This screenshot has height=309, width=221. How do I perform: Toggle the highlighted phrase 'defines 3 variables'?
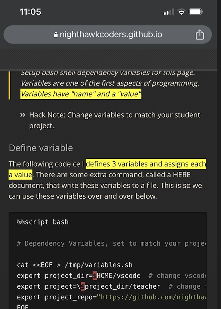pos(146,164)
